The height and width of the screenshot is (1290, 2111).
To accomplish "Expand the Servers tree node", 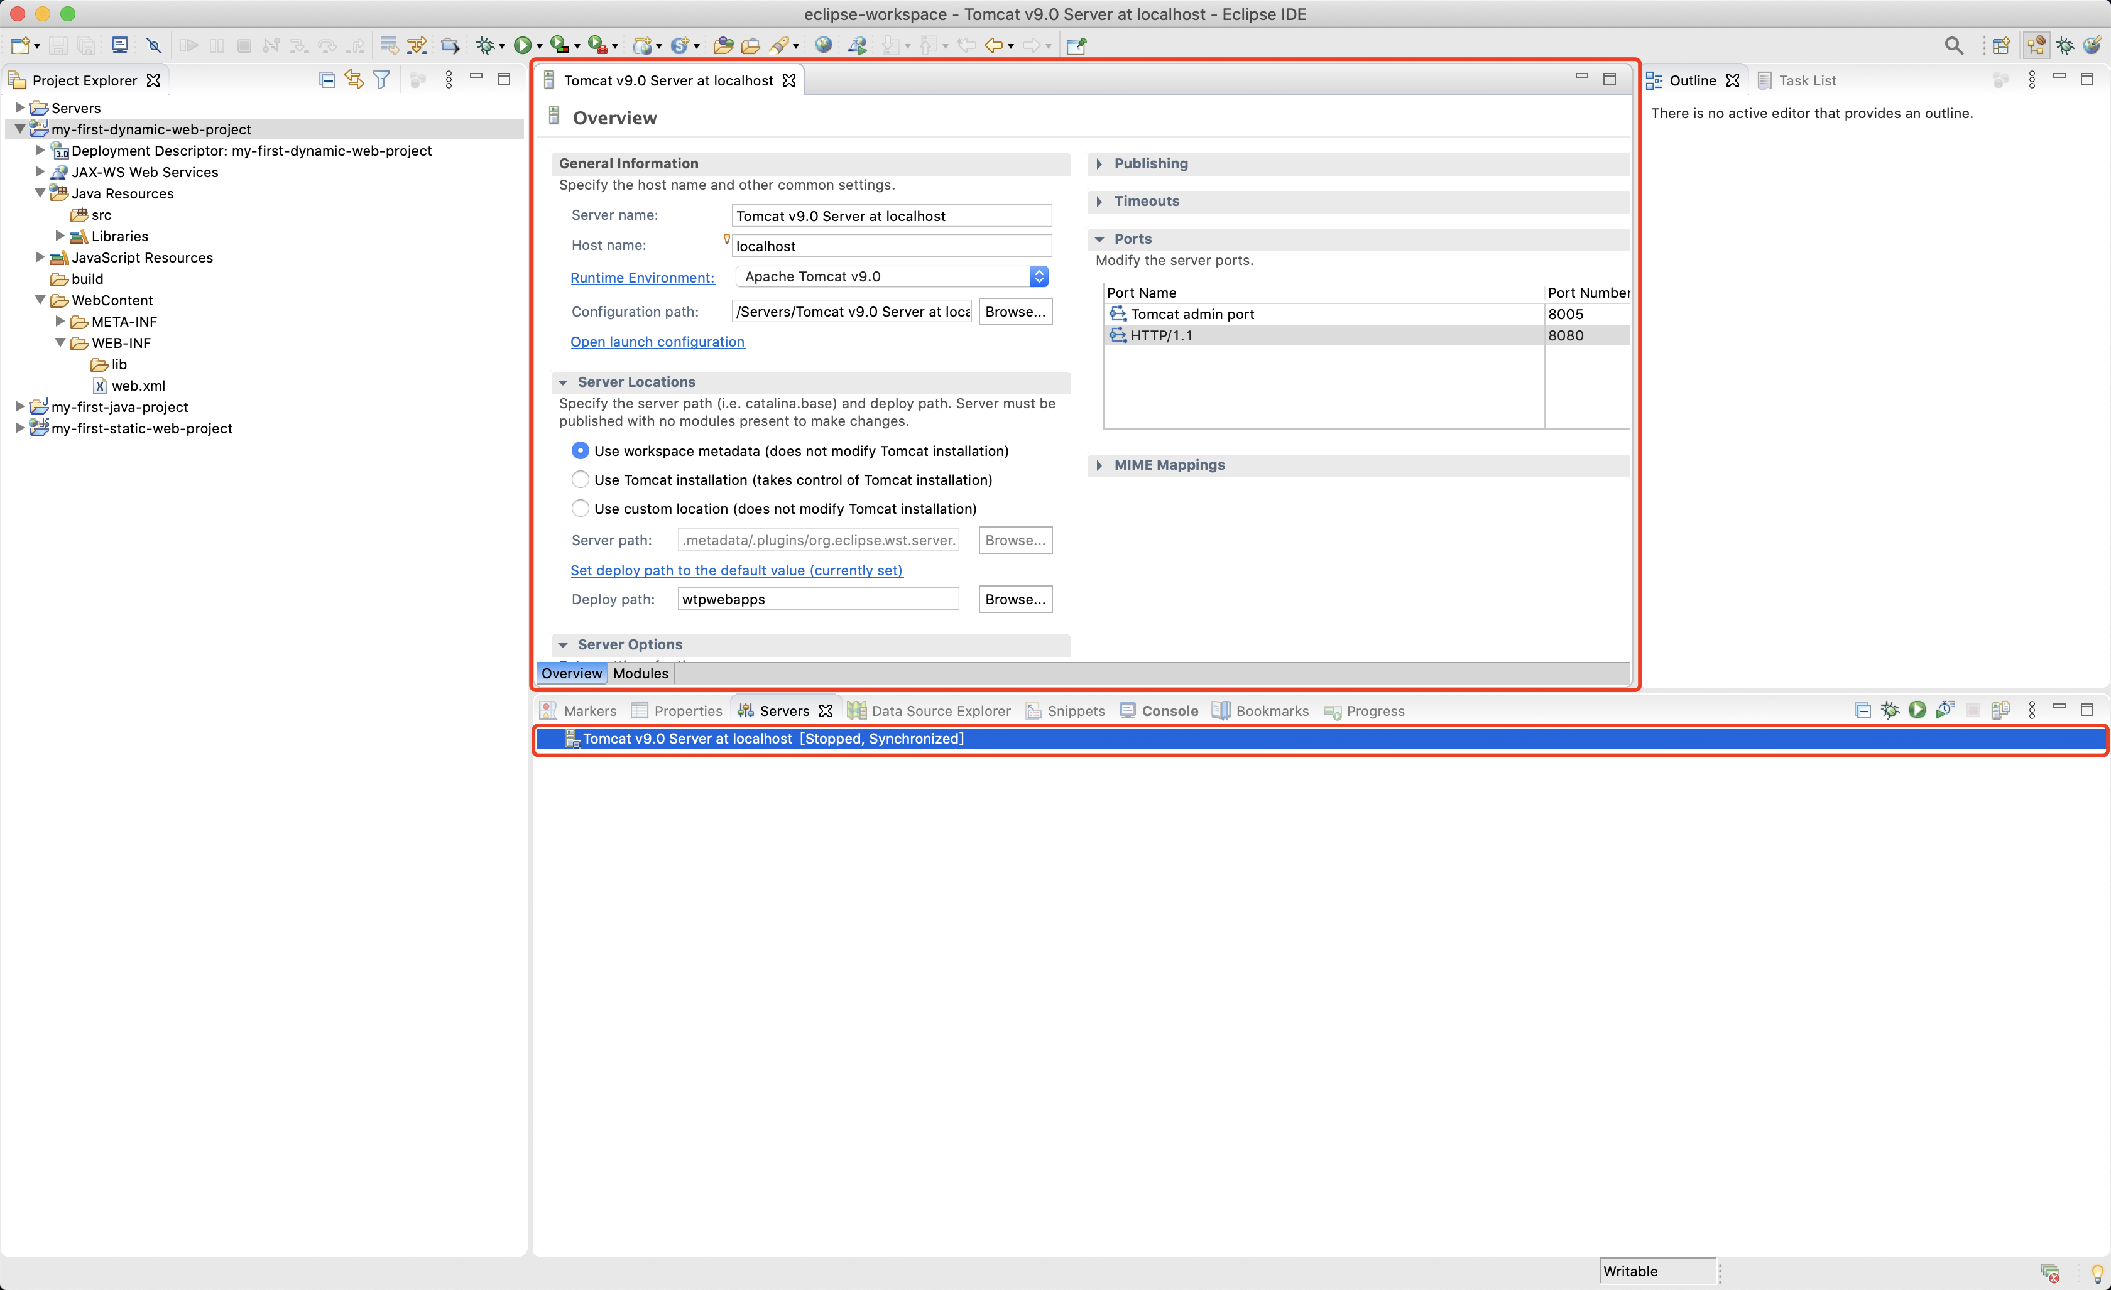I will coord(19,108).
